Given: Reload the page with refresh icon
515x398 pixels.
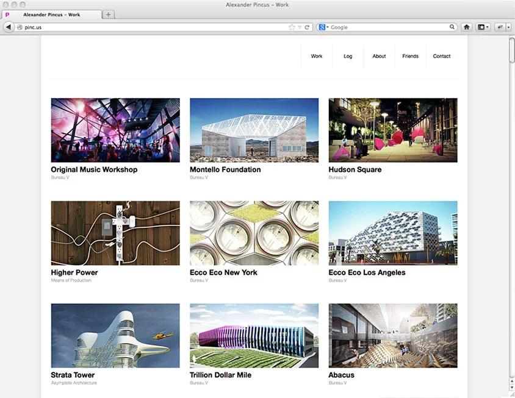Looking at the screenshot, I should click(x=307, y=27).
